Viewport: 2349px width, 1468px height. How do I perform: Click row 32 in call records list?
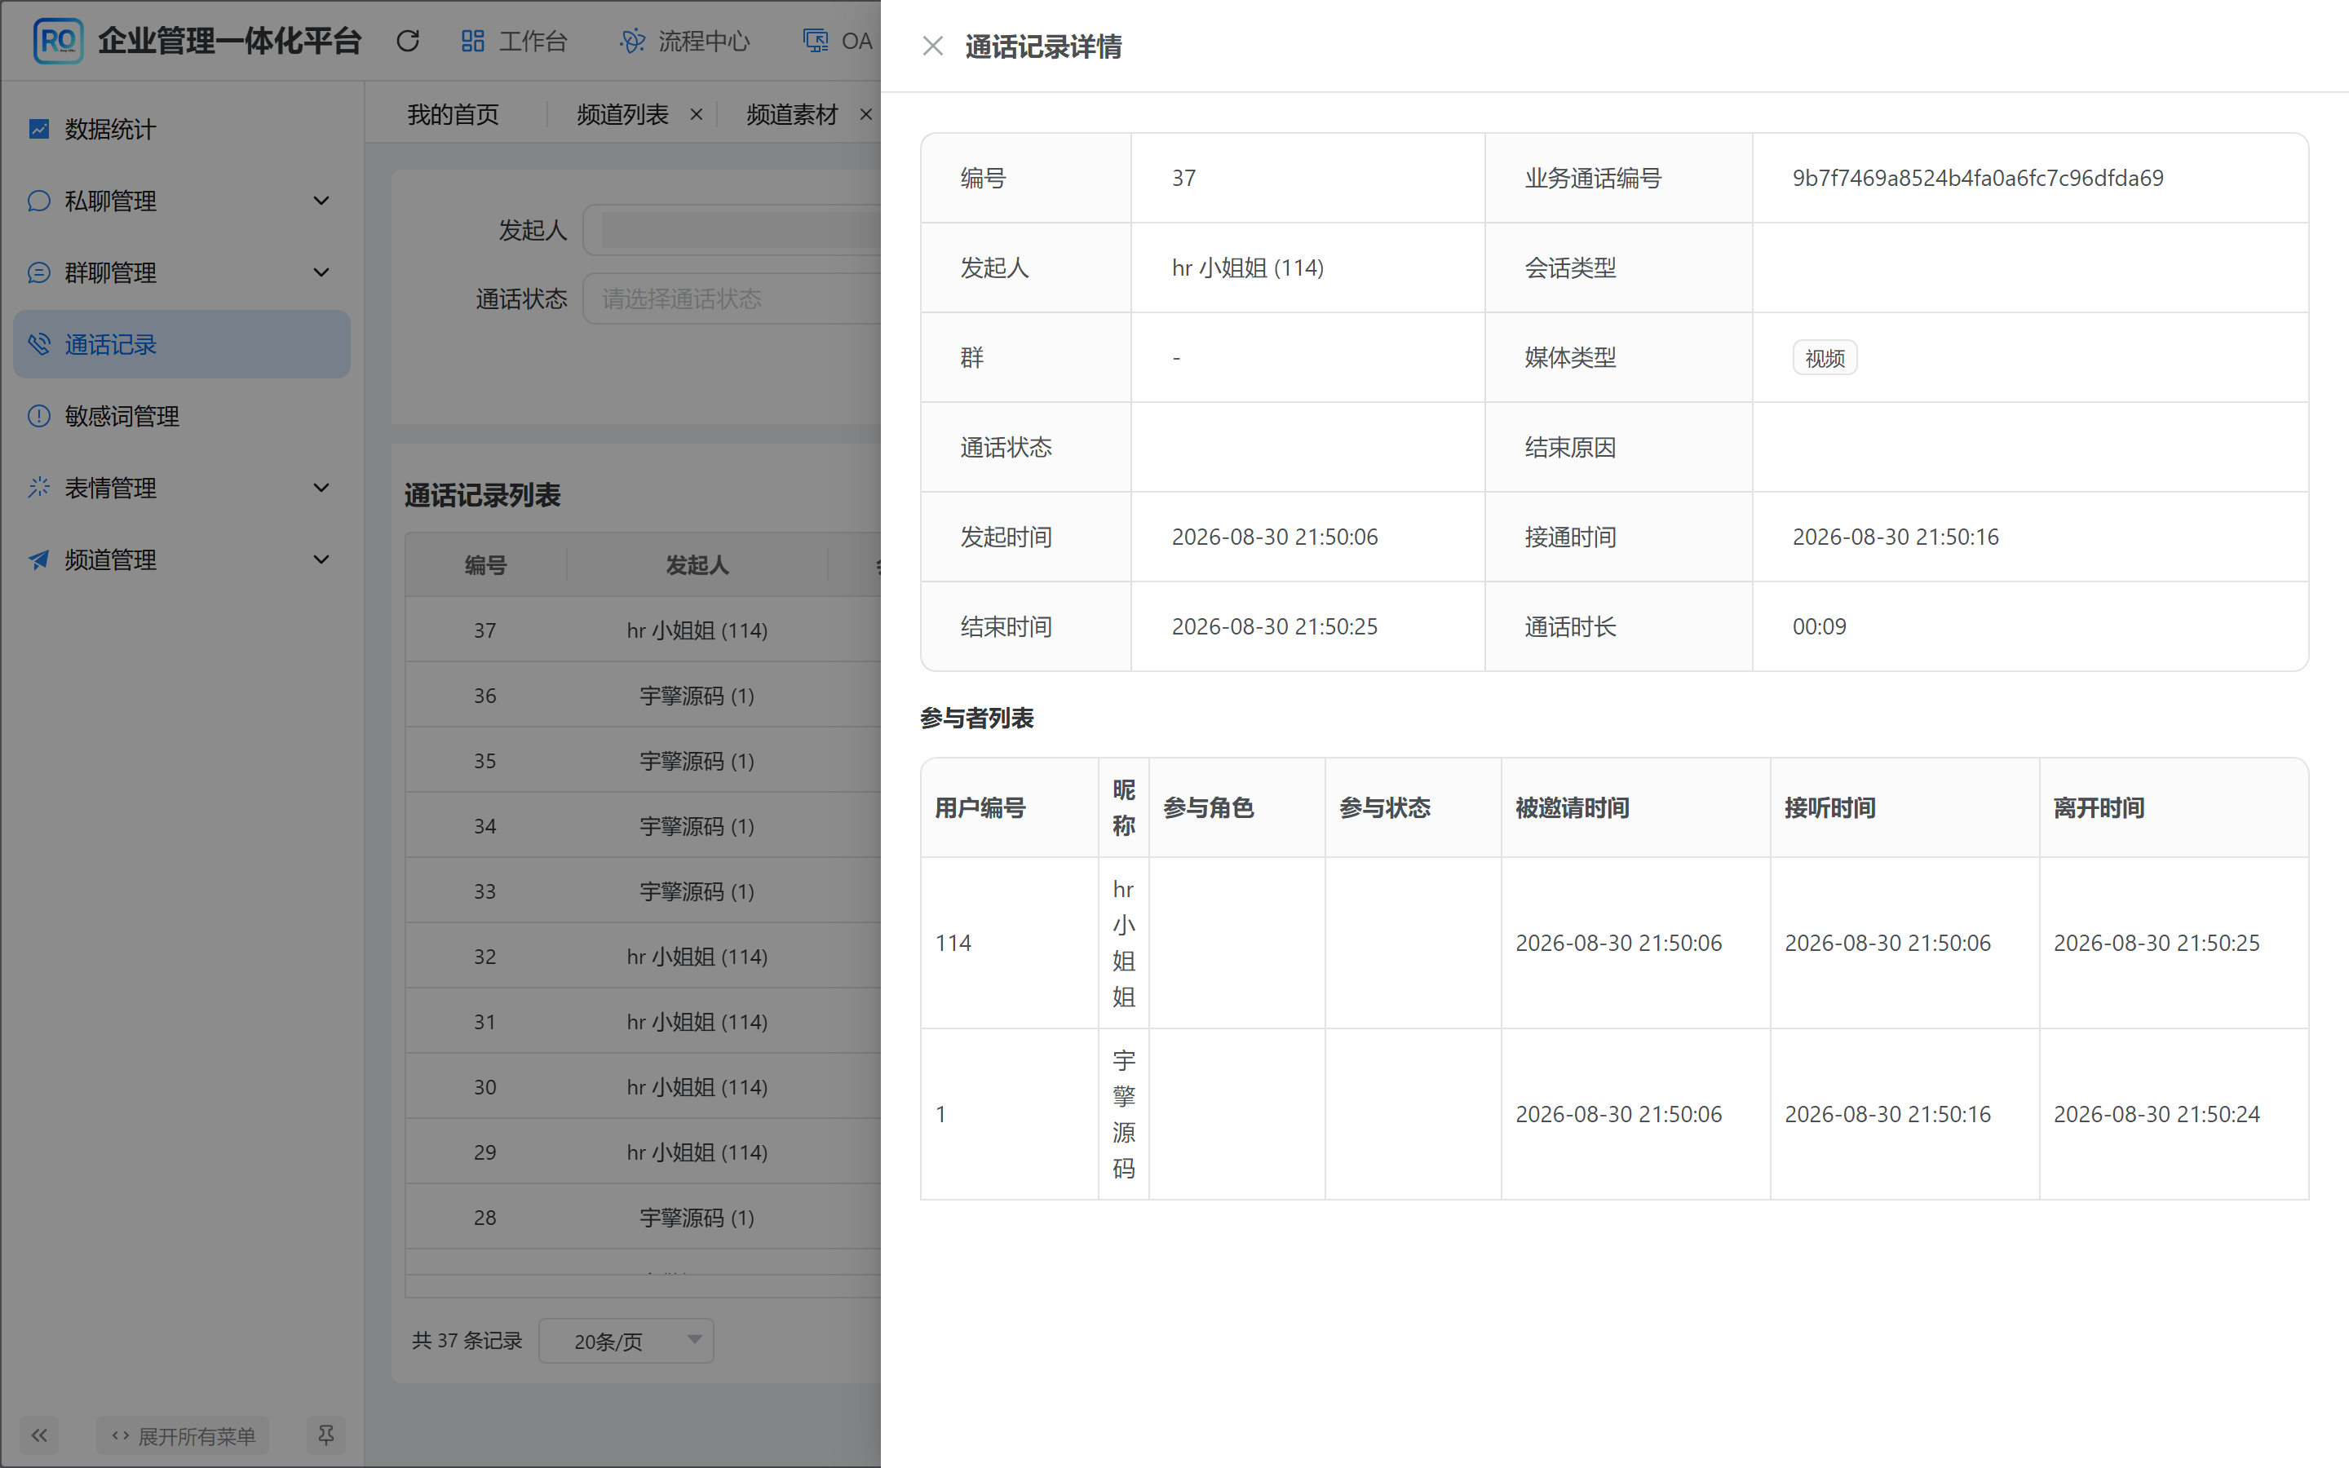tap(644, 957)
